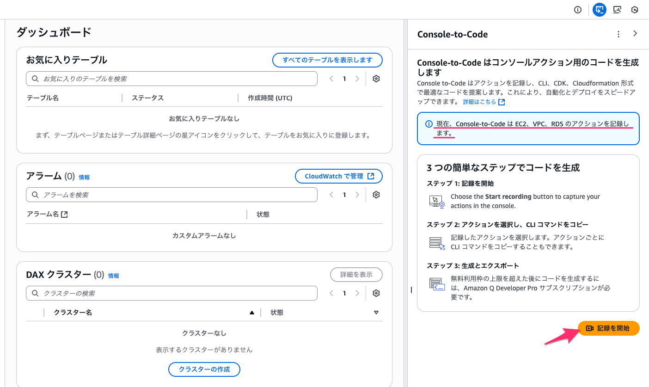Screen dimensions: 649x387
Task: Click page number 1 in DAX clusters pagination
Action: point(344,293)
